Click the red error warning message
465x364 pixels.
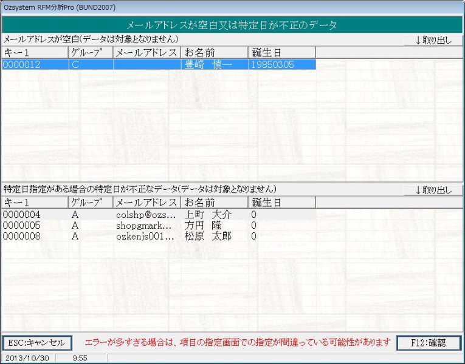[x=238, y=343]
